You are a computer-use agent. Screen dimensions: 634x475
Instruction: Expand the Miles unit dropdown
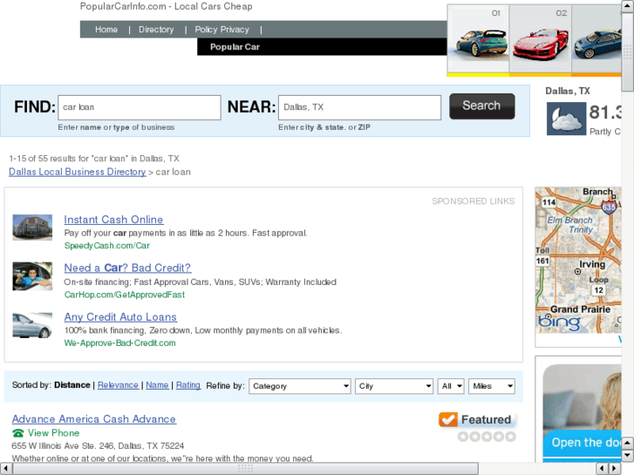click(492, 386)
